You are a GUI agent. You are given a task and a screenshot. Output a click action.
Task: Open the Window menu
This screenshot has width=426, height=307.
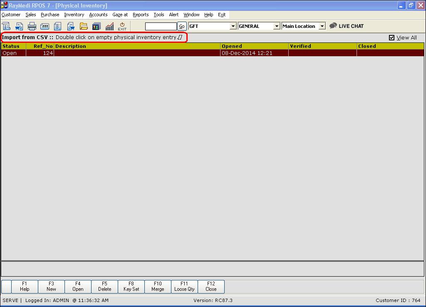point(191,15)
